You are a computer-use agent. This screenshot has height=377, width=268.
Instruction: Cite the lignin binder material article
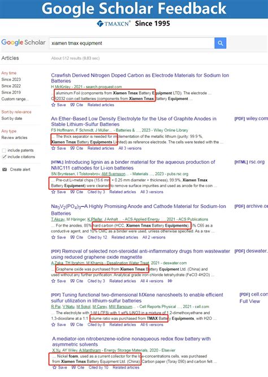(77, 192)
